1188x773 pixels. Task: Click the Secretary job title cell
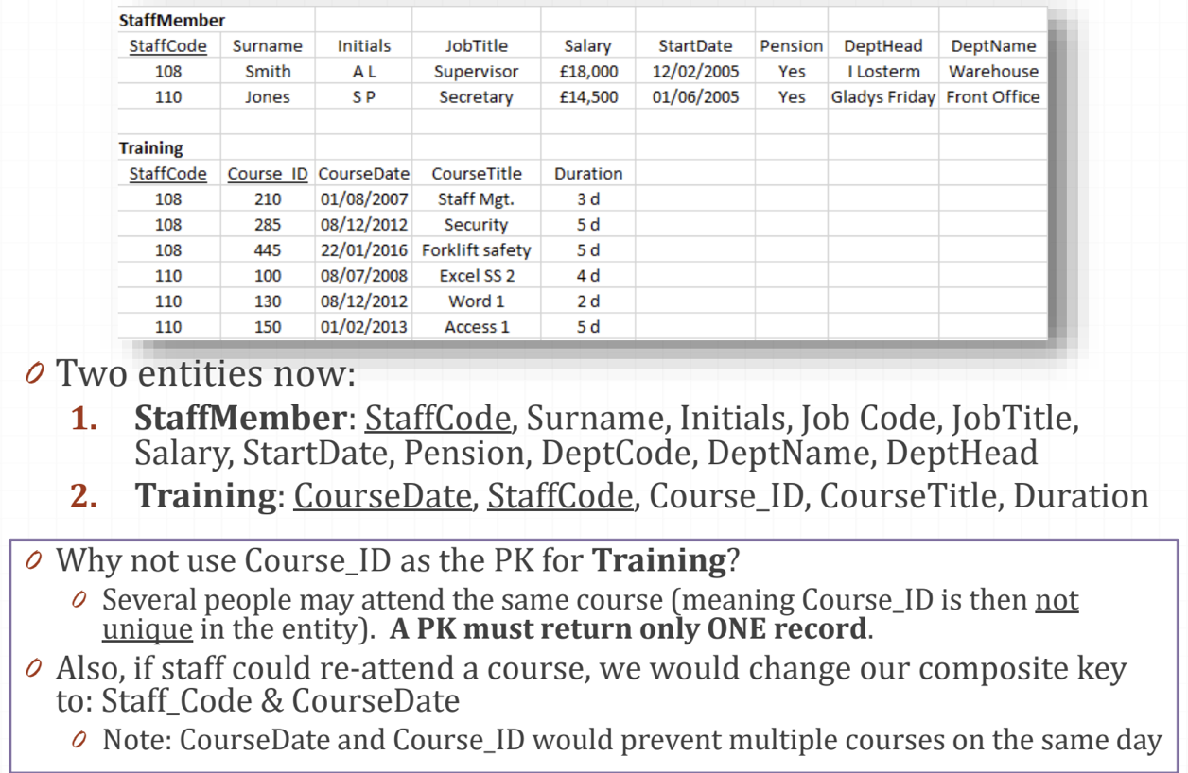pyautogui.click(x=476, y=96)
